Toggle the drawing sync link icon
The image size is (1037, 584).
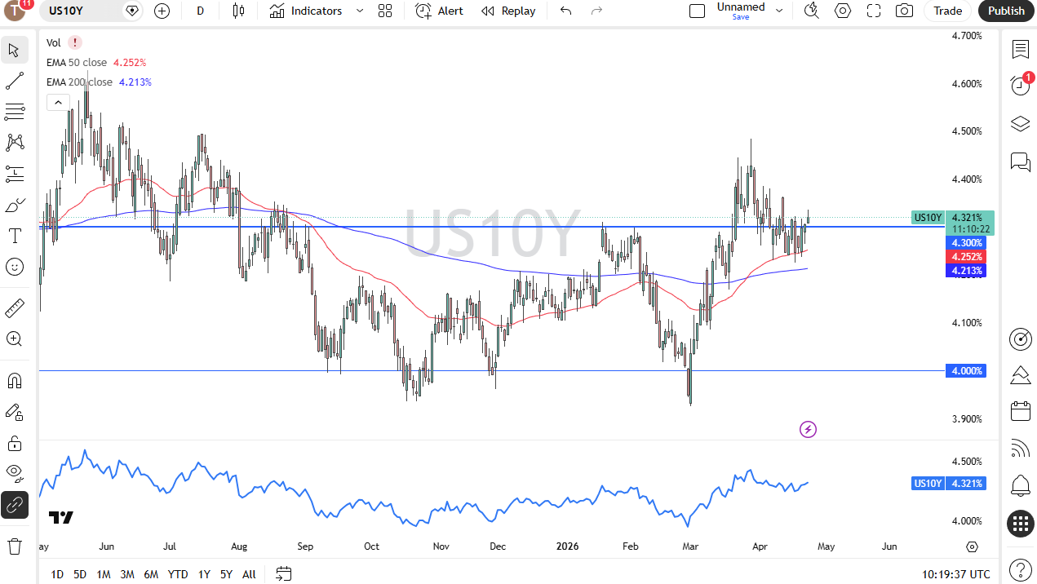click(x=14, y=505)
